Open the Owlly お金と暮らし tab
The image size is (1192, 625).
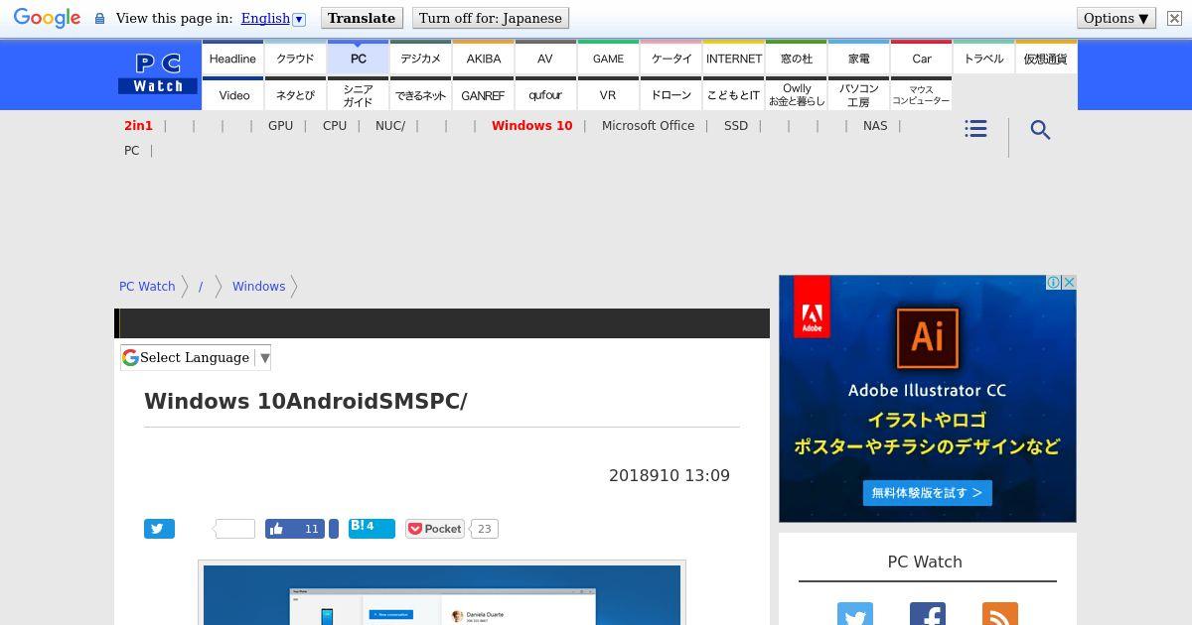(797, 95)
